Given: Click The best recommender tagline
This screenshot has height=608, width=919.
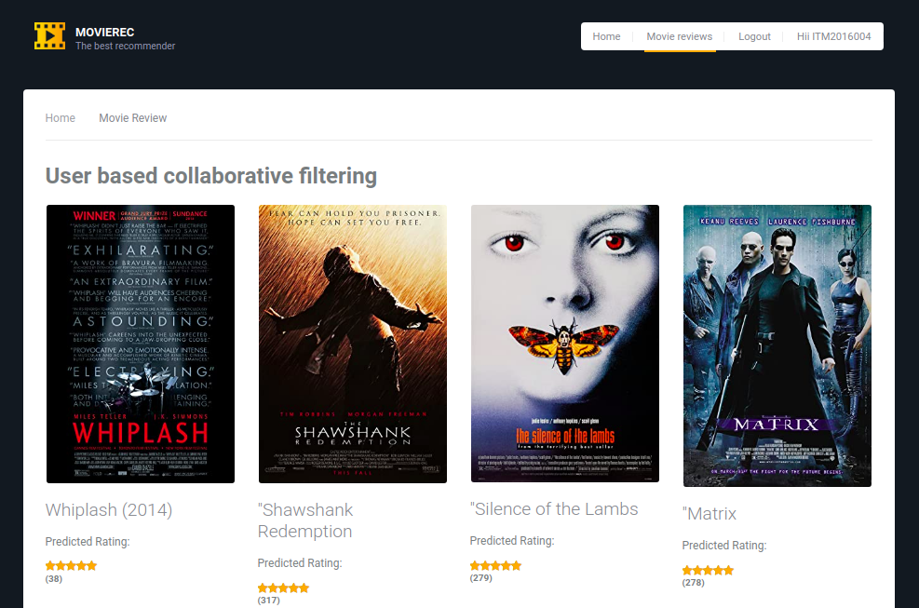Looking at the screenshot, I should (126, 46).
